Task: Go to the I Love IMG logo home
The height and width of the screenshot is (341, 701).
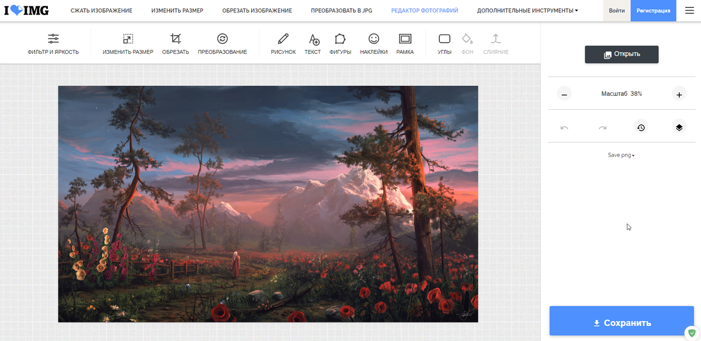Action: click(x=26, y=11)
